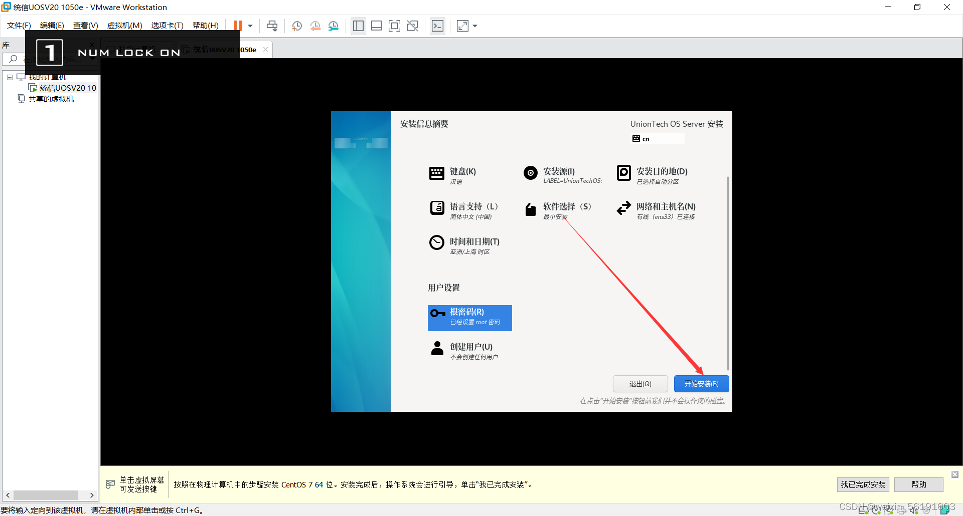
Task: Open 网络和主机名(N) network settings
Action: click(x=656, y=211)
